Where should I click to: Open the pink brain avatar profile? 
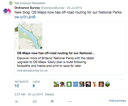pyautogui.click(x=88, y=84)
